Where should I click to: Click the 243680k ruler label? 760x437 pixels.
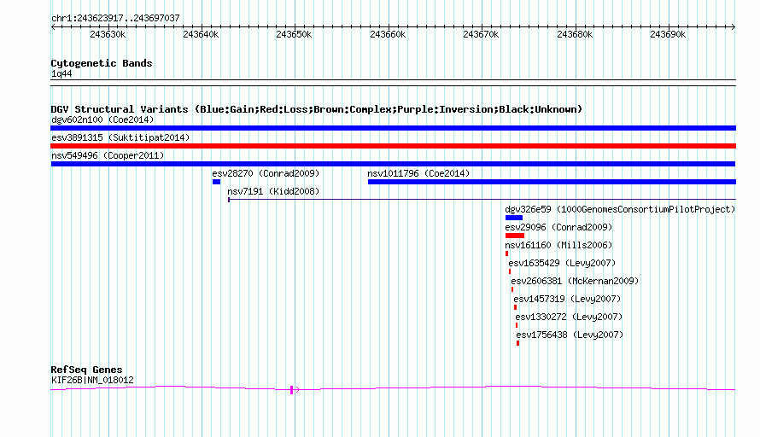575,34
